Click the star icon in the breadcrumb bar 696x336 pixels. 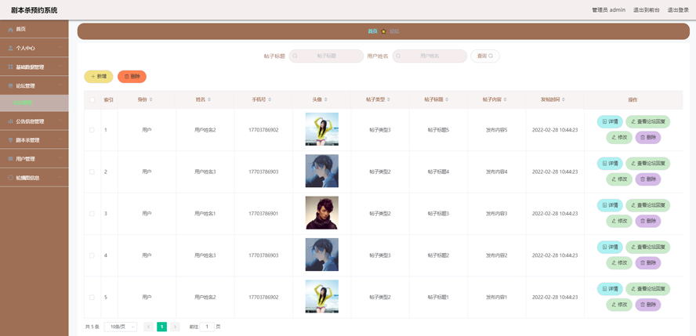tap(383, 31)
